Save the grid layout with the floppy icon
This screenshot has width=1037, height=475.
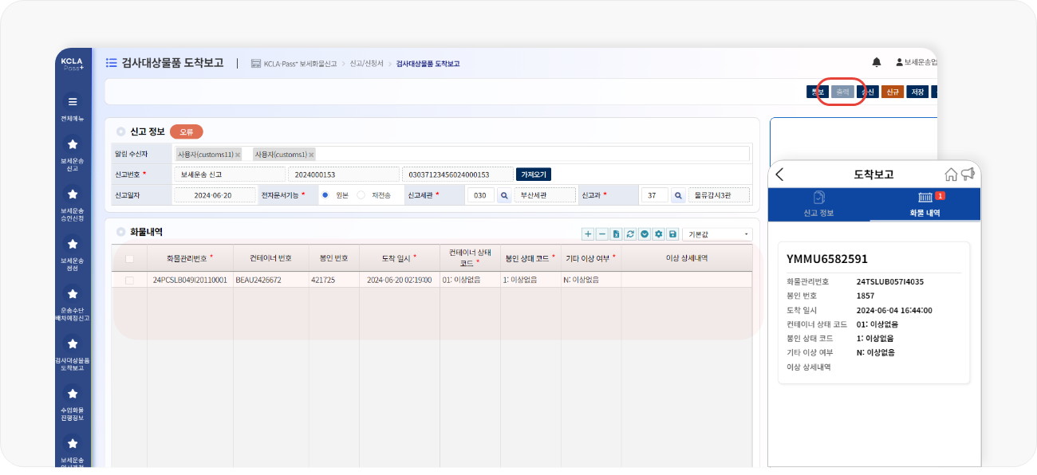pos(672,234)
